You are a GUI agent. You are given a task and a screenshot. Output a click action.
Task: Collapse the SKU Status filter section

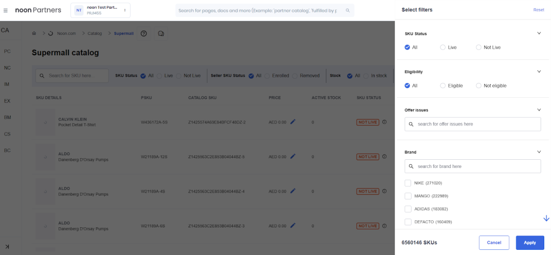539,33
